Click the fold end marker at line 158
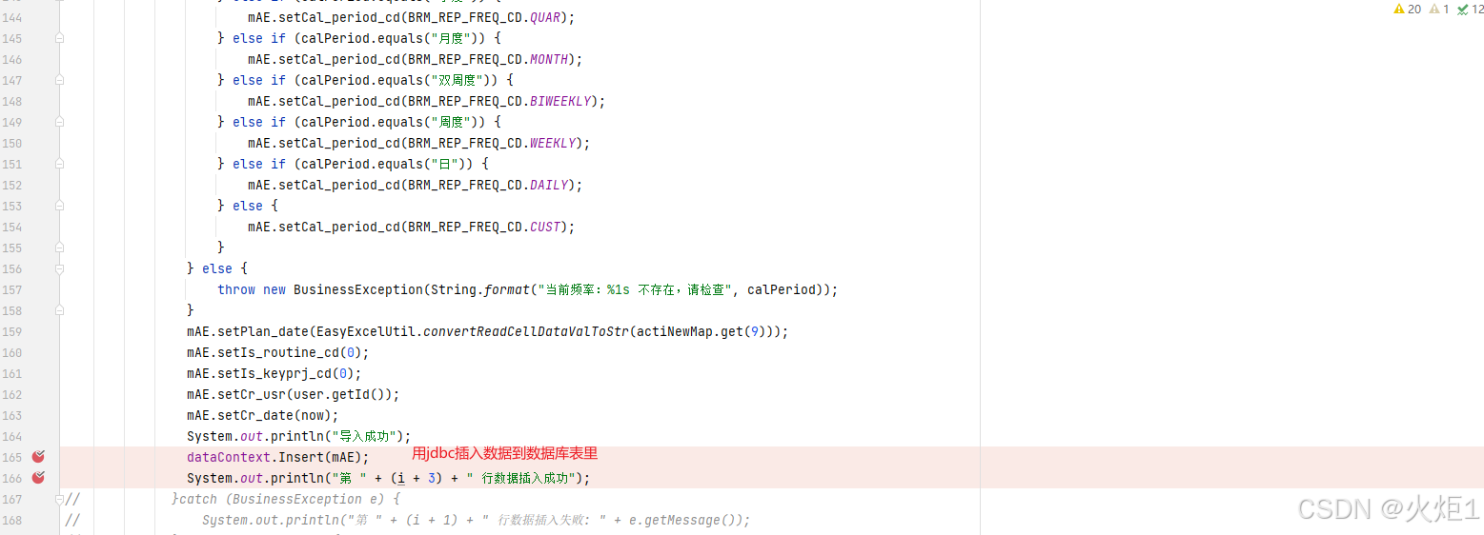Screen dimensions: 1484x535 [x=60, y=310]
